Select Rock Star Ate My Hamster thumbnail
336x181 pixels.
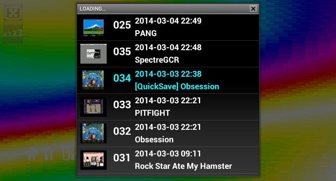pos(93,160)
